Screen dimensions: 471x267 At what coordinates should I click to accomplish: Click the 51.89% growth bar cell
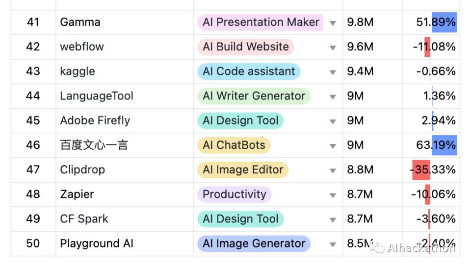(431, 23)
